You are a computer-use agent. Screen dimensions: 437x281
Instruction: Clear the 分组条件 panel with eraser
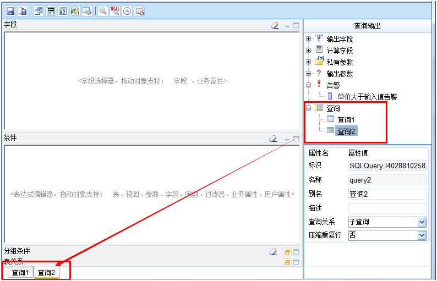(273, 252)
